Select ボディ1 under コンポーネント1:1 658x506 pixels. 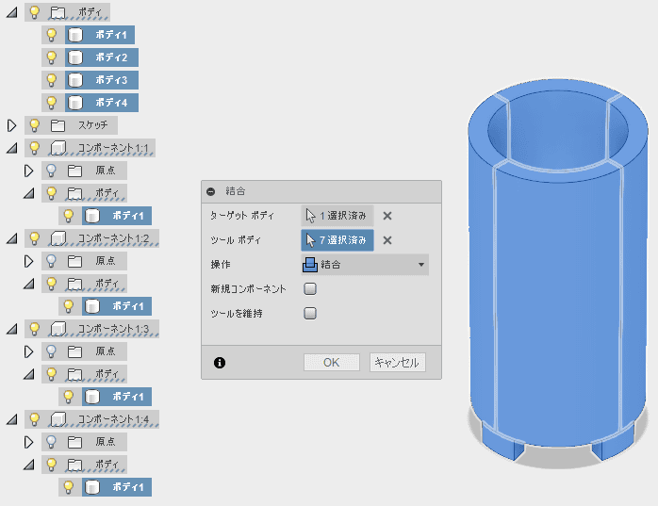click(x=117, y=216)
